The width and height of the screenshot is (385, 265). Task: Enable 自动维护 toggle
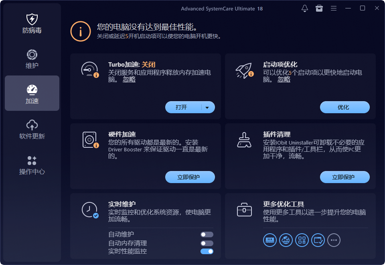point(207,234)
